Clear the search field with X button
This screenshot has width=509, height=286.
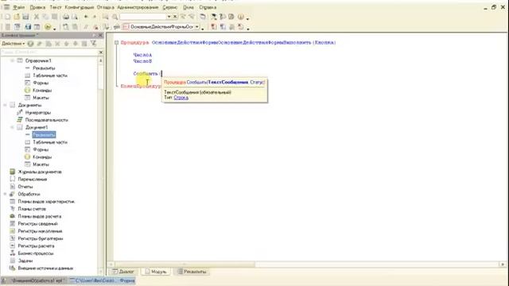pyautogui.click(x=175, y=17)
